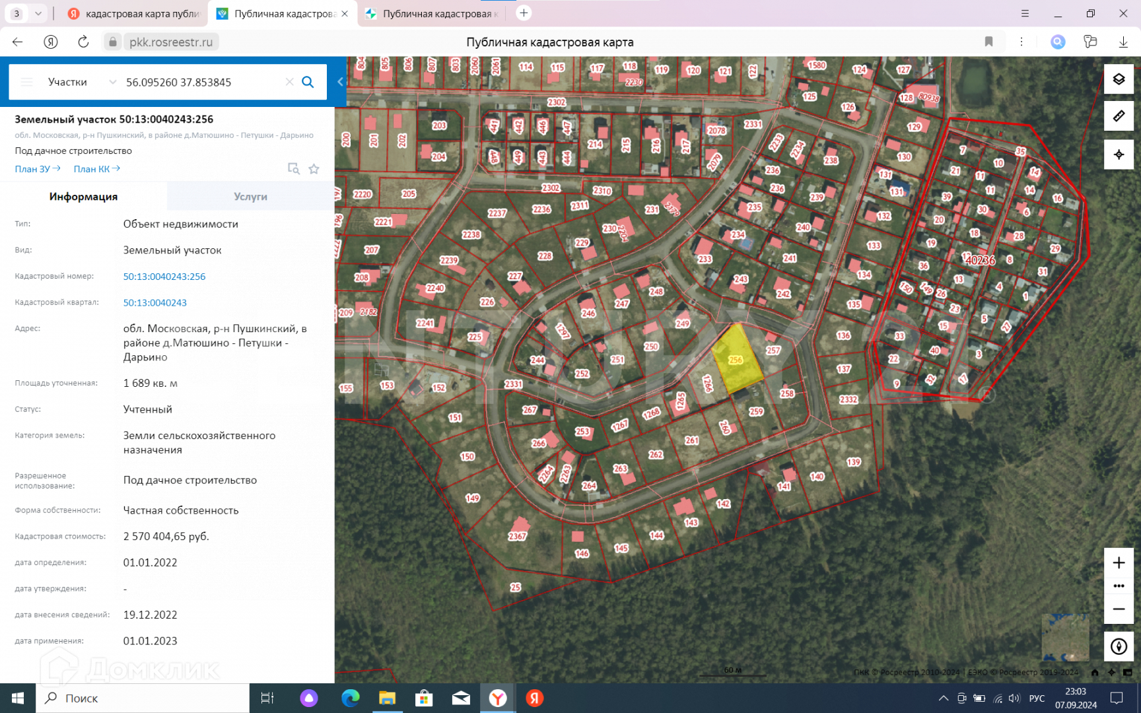Open Alice assistant in browser toolbar
The width and height of the screenshot is (1141, 713).
tap(1058, 42)
